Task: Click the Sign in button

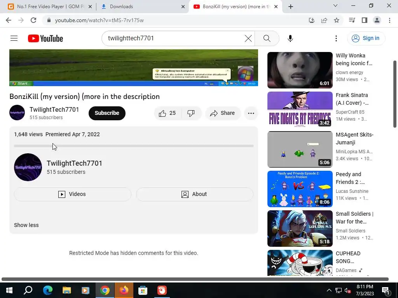Action: [366, 38]
